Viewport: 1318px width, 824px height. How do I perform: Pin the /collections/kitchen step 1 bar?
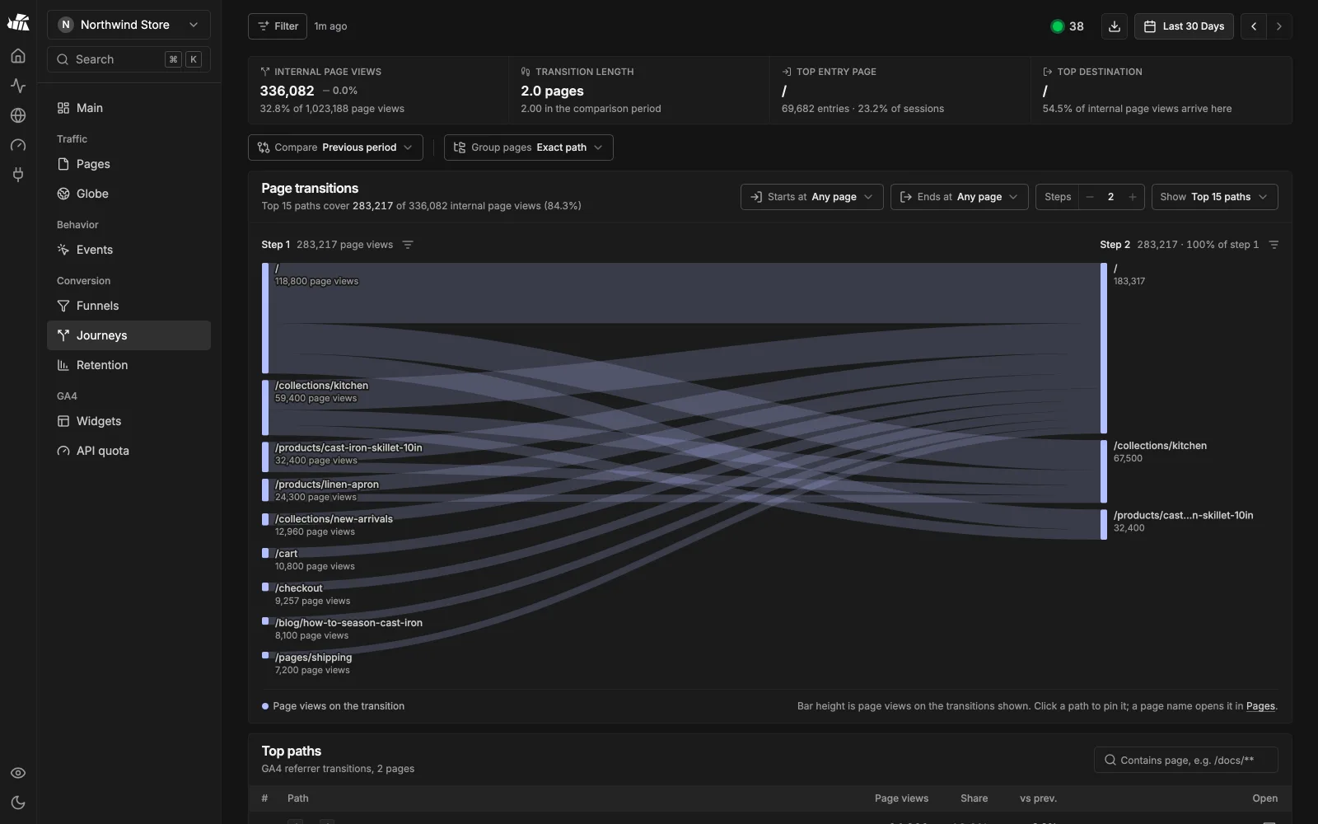pyautogui.click(x=265, y=408)
